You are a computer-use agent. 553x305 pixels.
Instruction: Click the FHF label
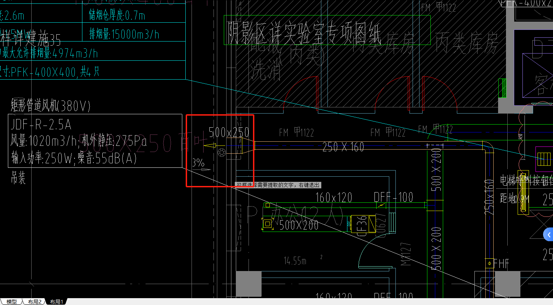click(502, 263)
